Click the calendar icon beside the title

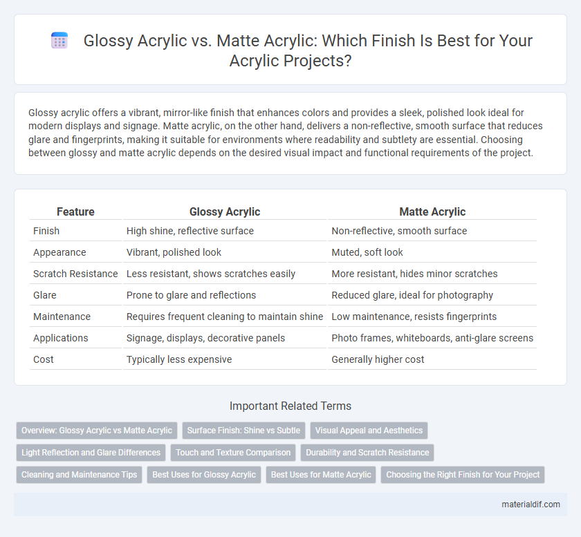tap(59, 40)
